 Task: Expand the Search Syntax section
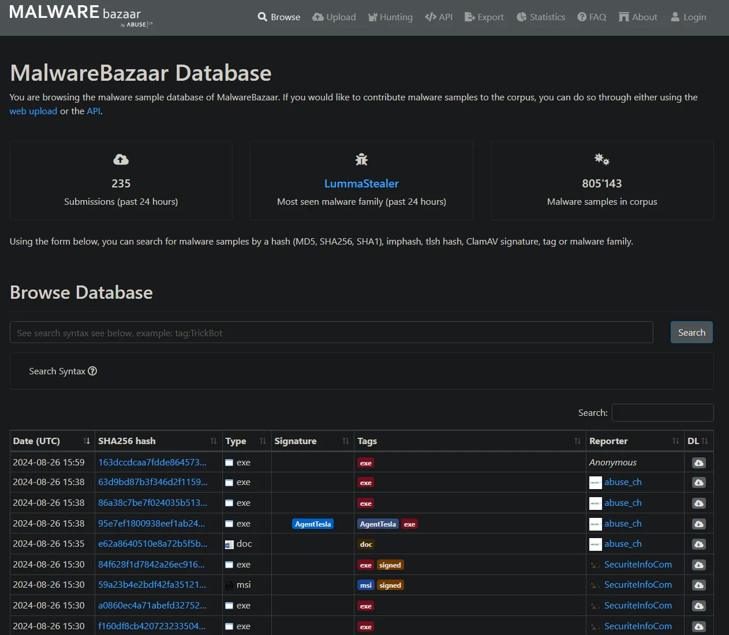click(62, 371)
